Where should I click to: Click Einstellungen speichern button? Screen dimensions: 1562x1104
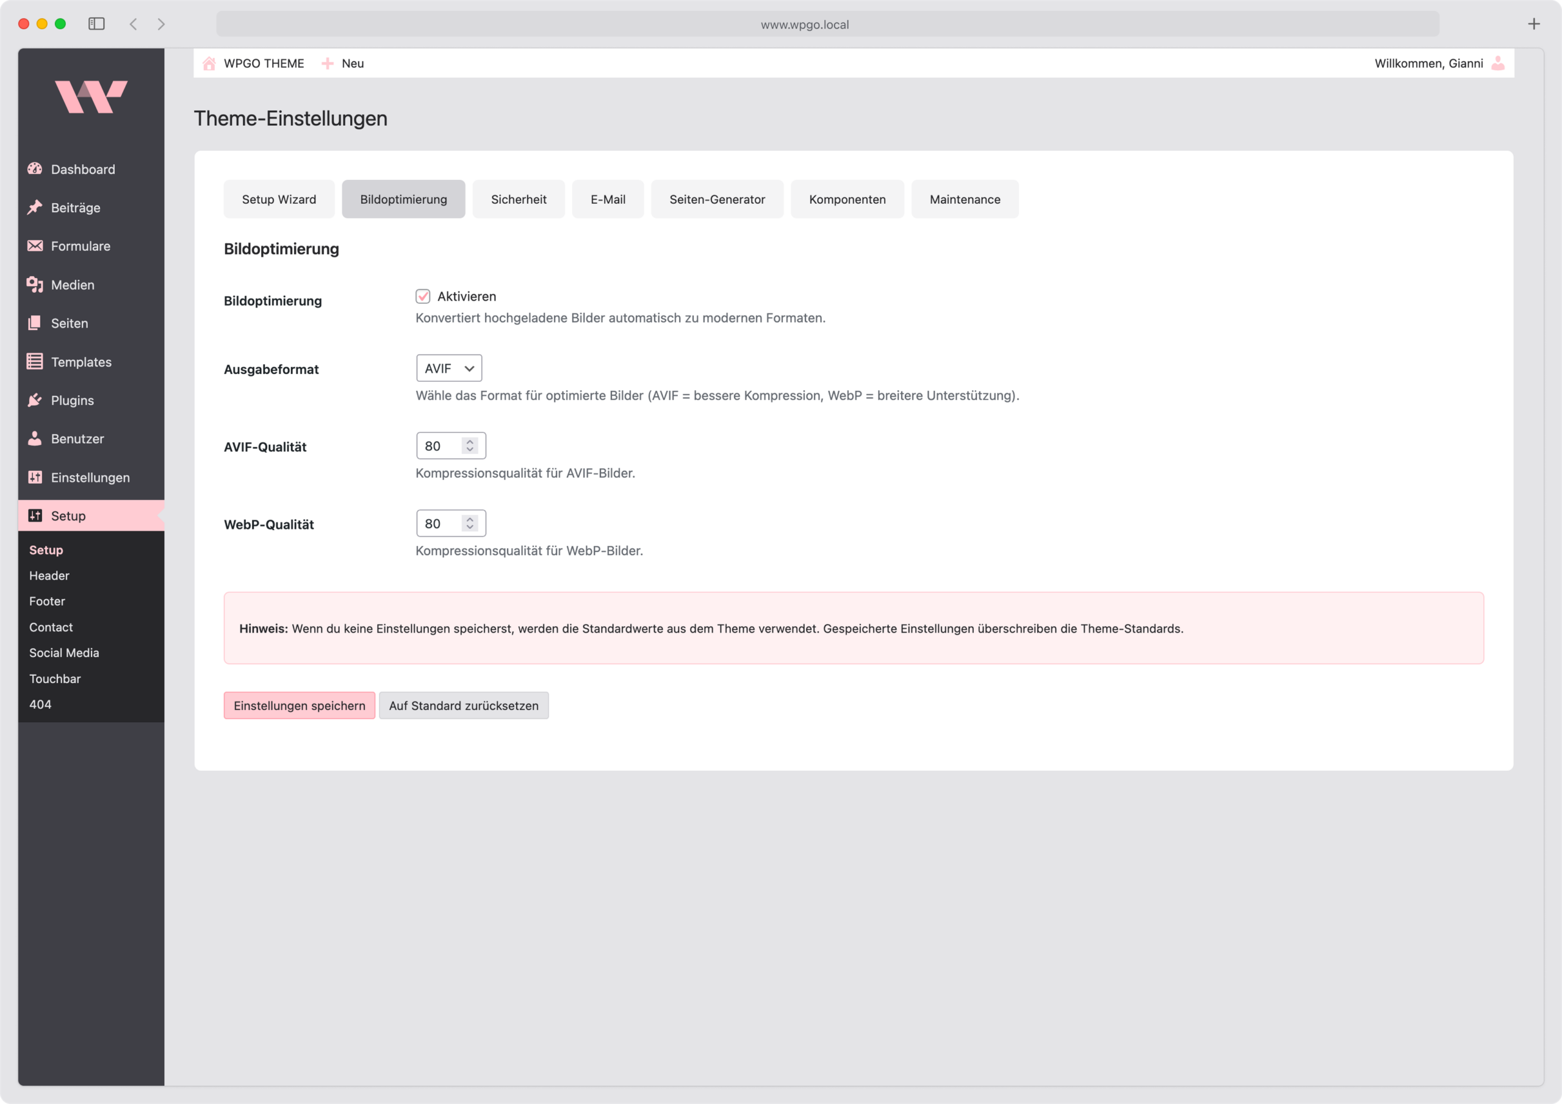pos(300,705)
